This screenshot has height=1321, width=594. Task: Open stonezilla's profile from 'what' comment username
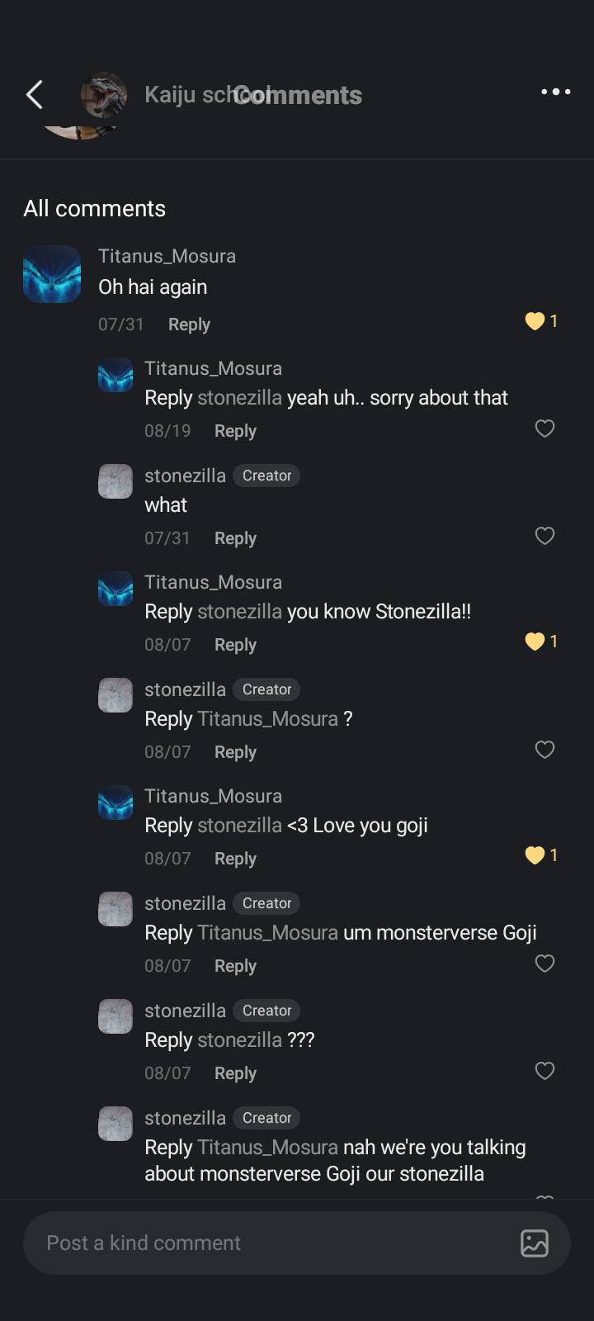click(x=185, y=476)
